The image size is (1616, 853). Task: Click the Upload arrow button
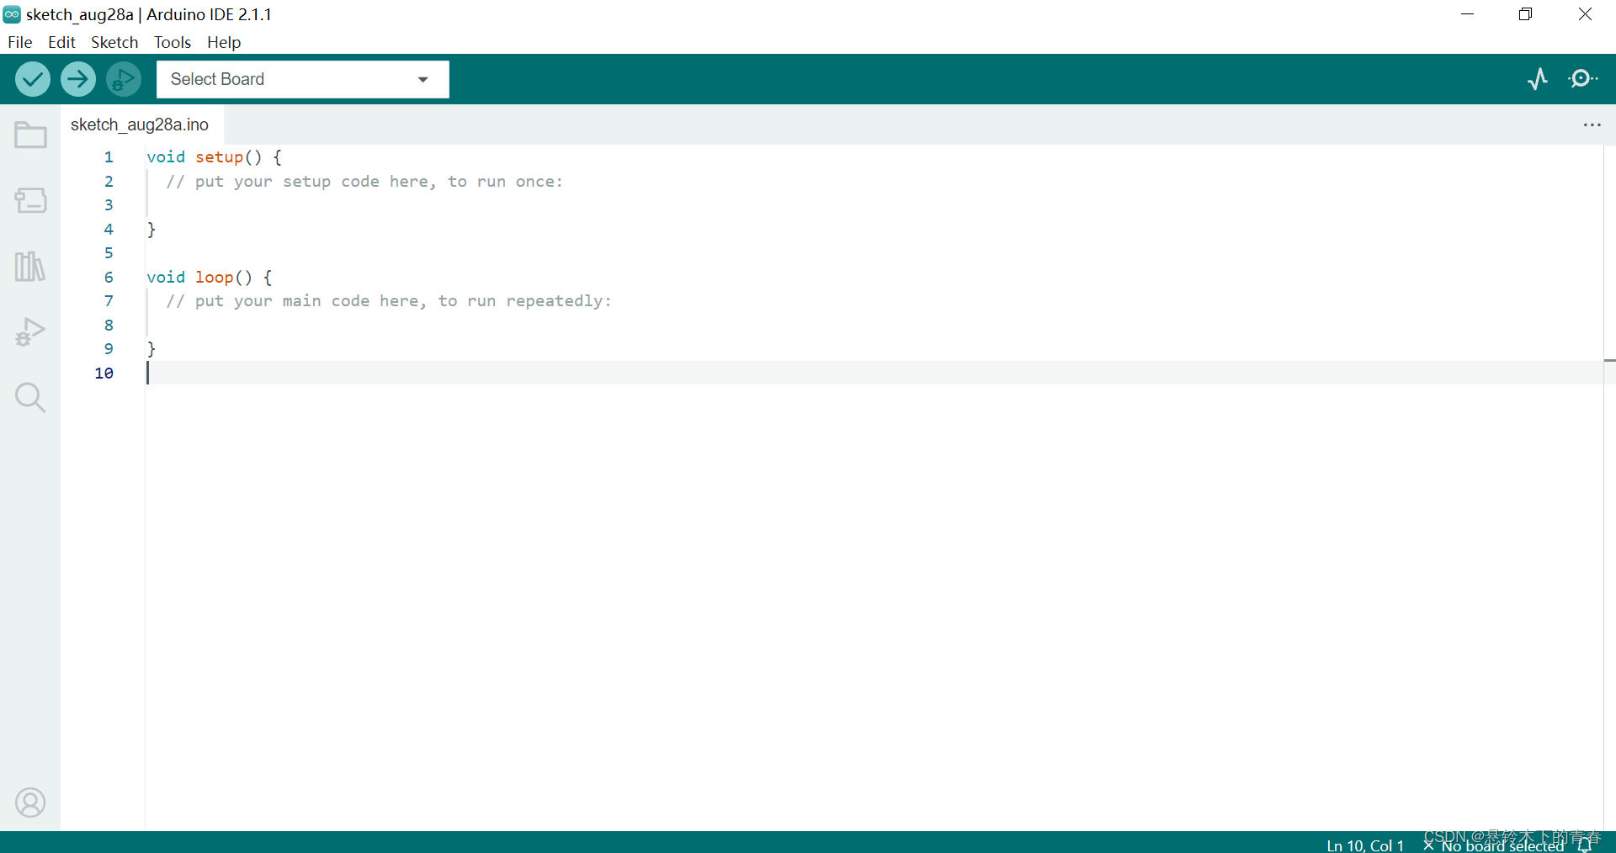tap(78, 79)
